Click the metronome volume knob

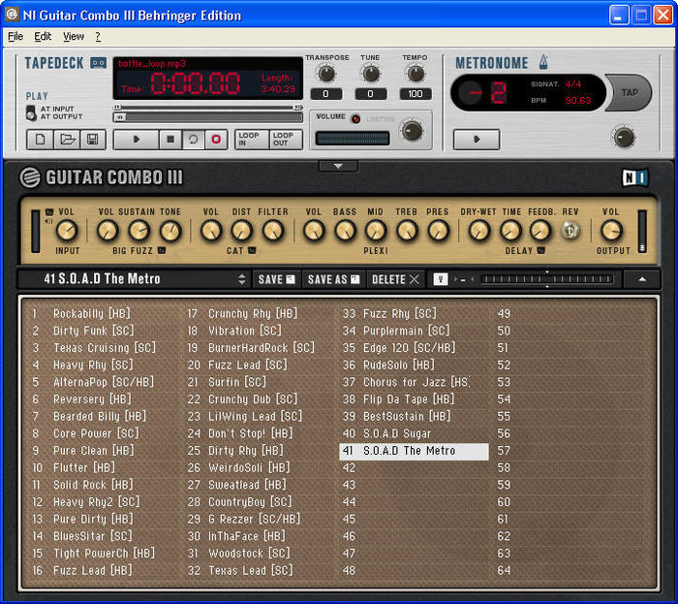click(624, 137)
